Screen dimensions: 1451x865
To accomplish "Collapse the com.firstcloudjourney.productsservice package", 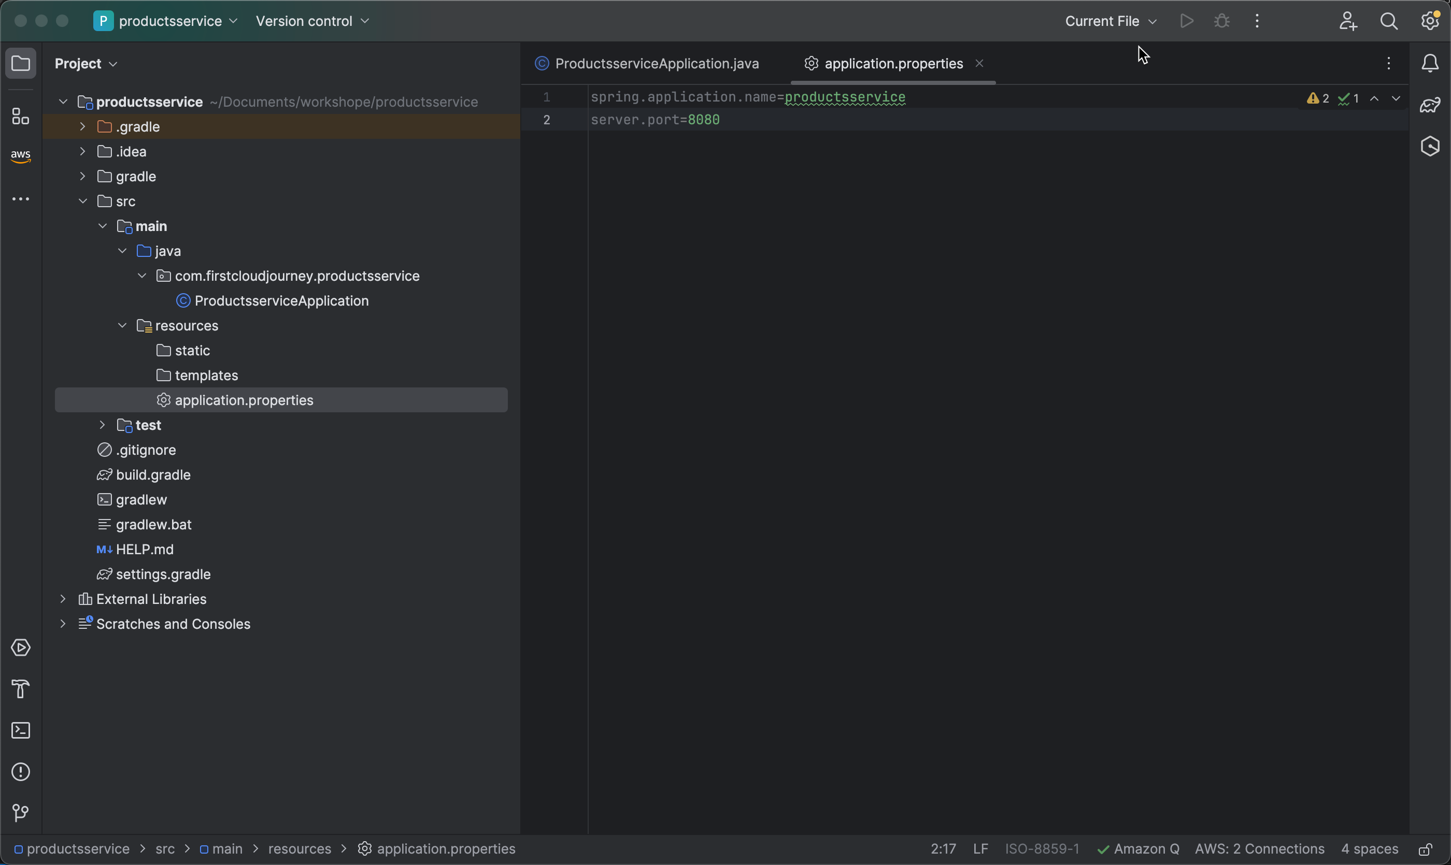I will pos(141,276).
